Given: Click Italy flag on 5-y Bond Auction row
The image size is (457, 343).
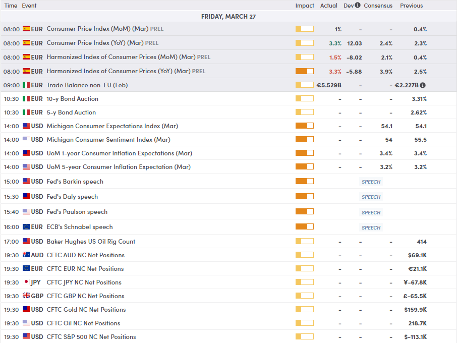Looking at the screenshot, I should pyautogui.click(x=26, y=112).
